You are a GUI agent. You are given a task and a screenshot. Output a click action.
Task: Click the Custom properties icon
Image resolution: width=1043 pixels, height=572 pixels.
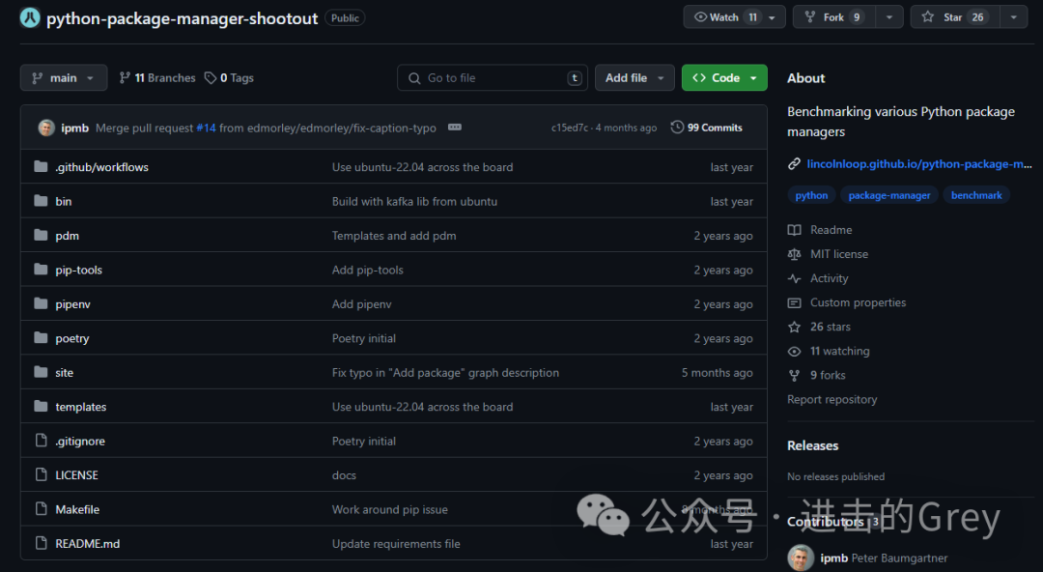click(x=794, y=302)
